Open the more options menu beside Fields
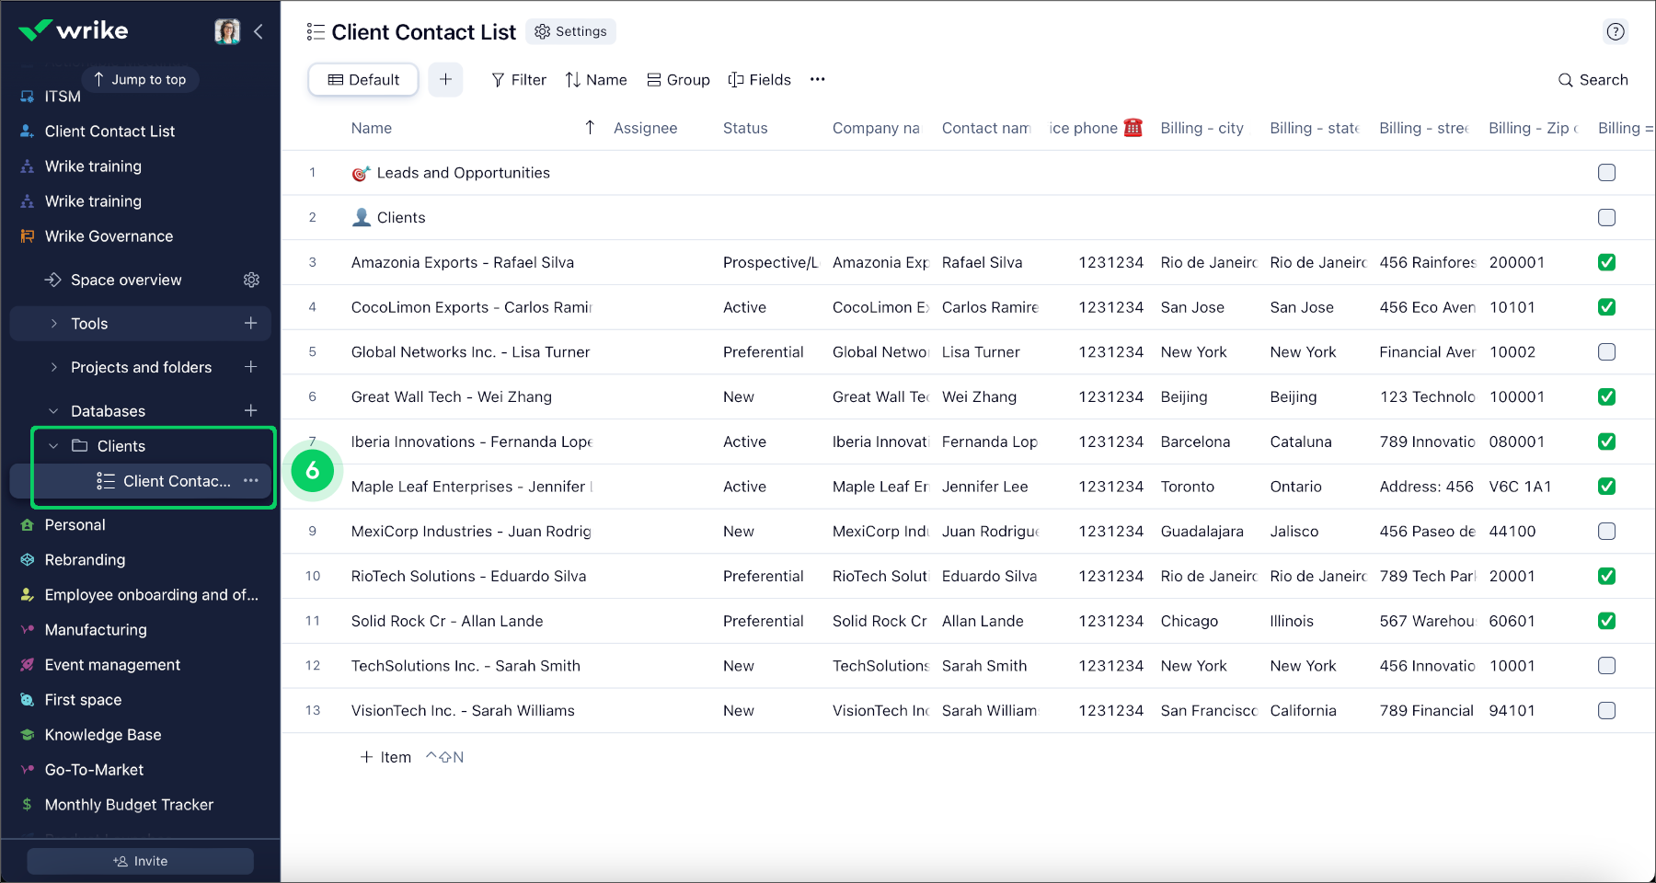Image resolution: width=1656 pixels, height=883 pixels. click(817, 79)
